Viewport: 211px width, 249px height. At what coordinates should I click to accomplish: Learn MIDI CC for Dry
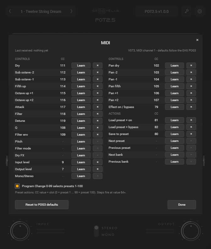click(x=81, y=65)
